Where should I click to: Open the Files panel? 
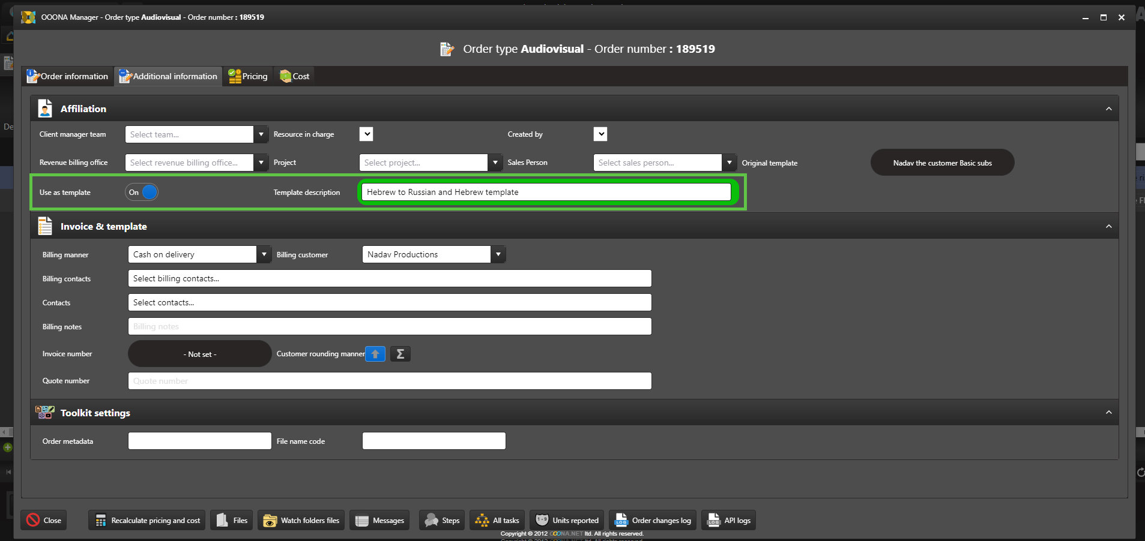[x=232, y=520]
